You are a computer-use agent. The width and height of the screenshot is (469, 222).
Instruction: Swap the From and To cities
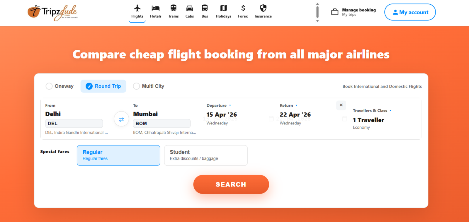click(x=121, y=119)
